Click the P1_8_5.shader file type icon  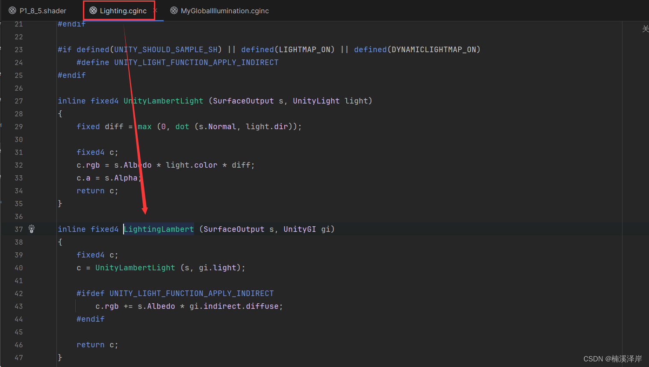(12, 11)
